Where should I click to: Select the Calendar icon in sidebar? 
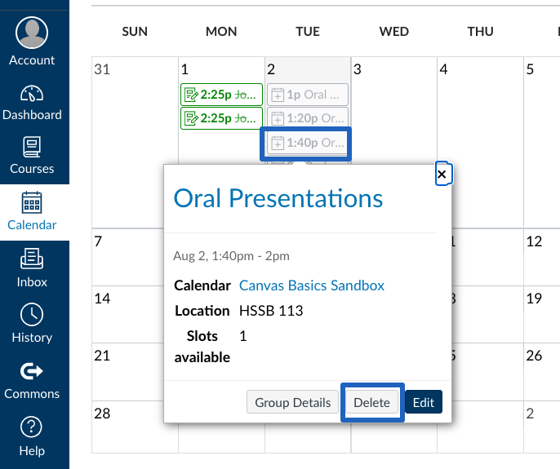pos(32,202)
